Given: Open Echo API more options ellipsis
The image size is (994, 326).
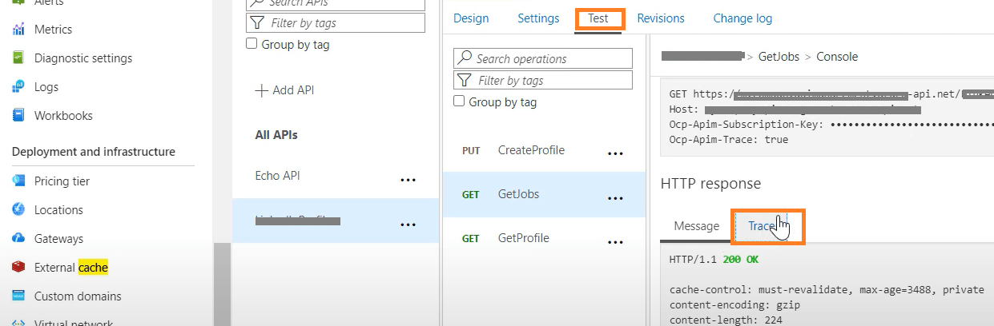Looking at the screenshot, I should click(408, 181).
